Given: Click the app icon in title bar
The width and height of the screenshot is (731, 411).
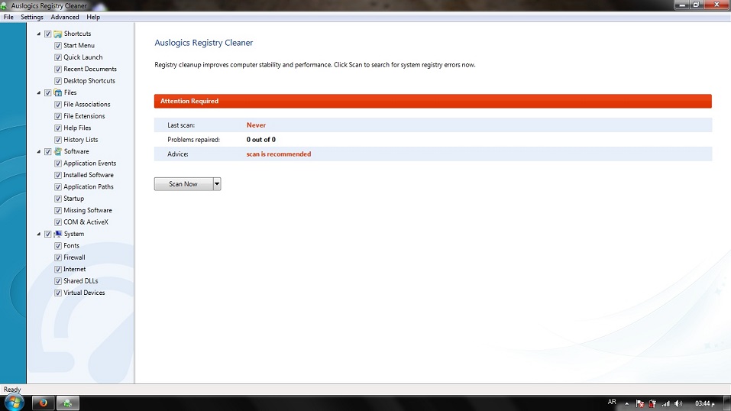Looking at the screenshot, I should [4, 5].
